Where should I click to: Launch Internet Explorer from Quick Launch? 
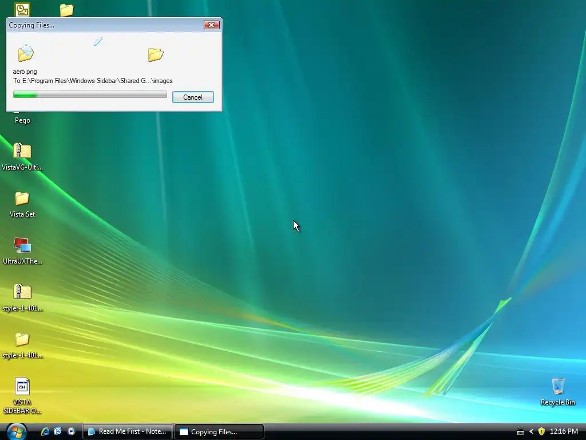(45, 431)
